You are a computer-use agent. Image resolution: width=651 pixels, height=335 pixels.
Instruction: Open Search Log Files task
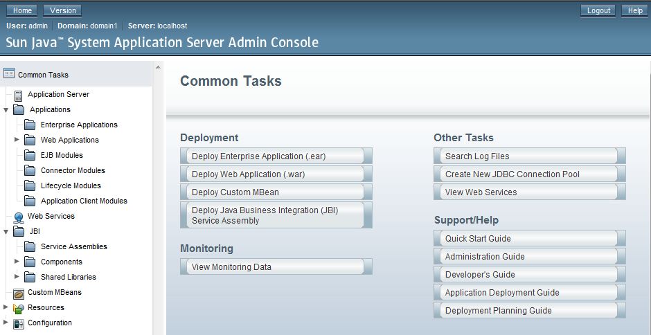click(x=529, y=156)
